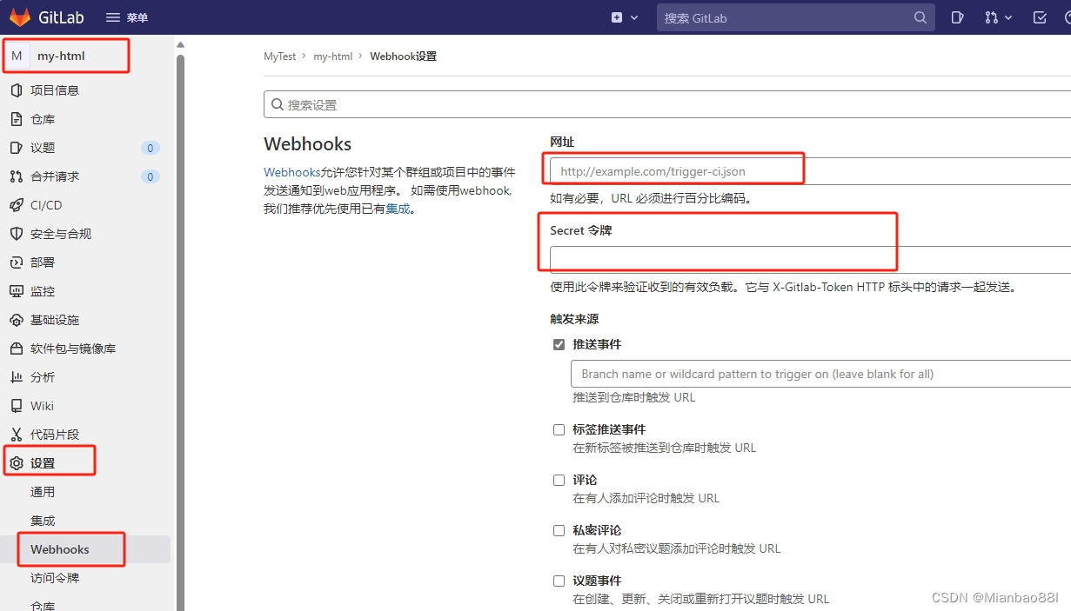Open 监控 in the sidebar
This screenshot has height=611, width=1071.
44,291
